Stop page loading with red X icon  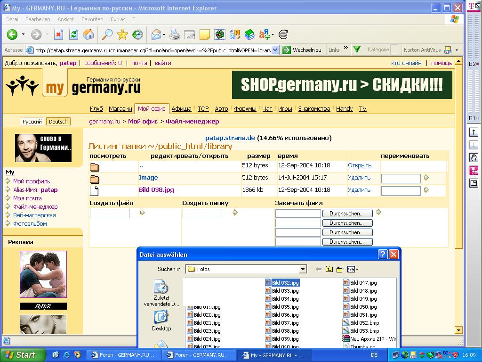(x=58, y=34)
